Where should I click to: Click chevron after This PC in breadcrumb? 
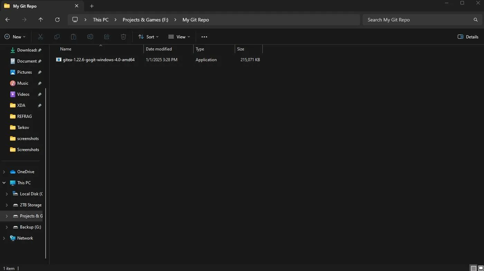[x=115, y=20]
